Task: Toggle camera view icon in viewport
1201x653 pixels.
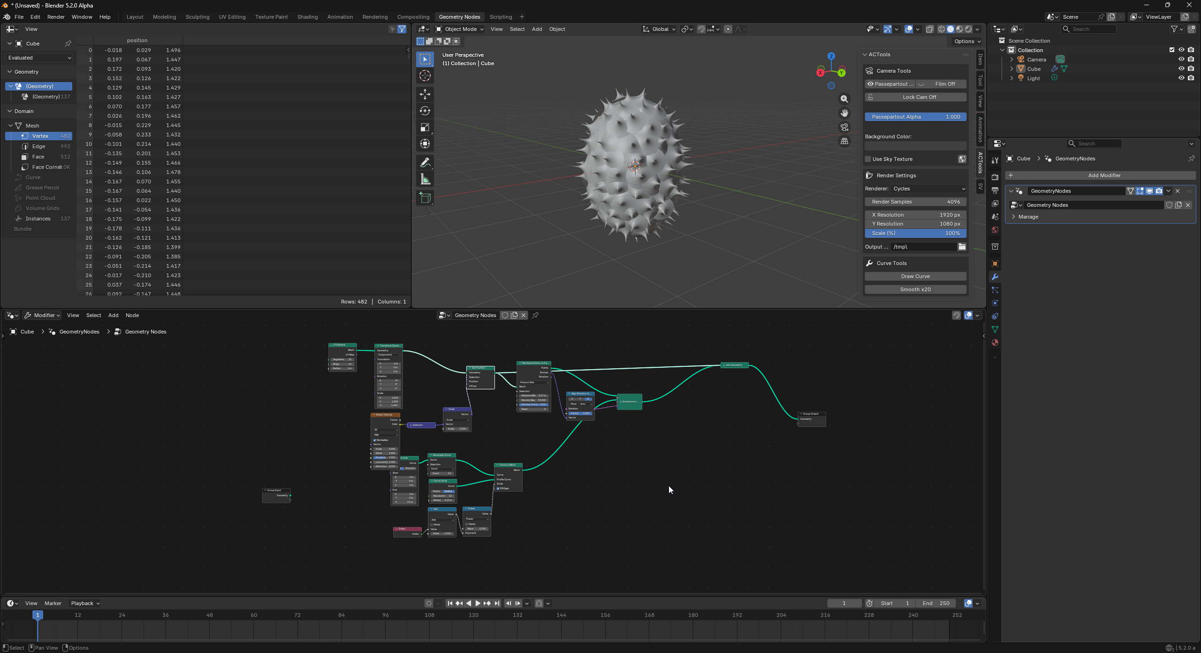Action: pos(844,127)
